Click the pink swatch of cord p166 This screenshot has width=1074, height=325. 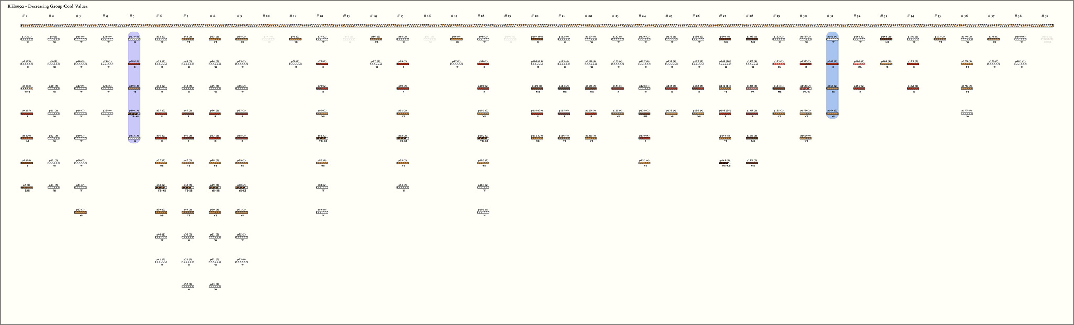click(859, 64)
